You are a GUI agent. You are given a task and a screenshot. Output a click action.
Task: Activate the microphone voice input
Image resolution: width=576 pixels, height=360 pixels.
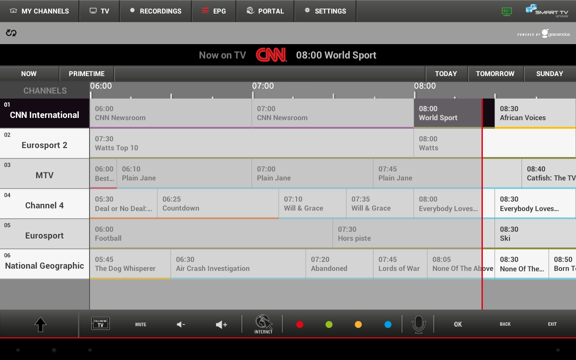coord(419,324)
